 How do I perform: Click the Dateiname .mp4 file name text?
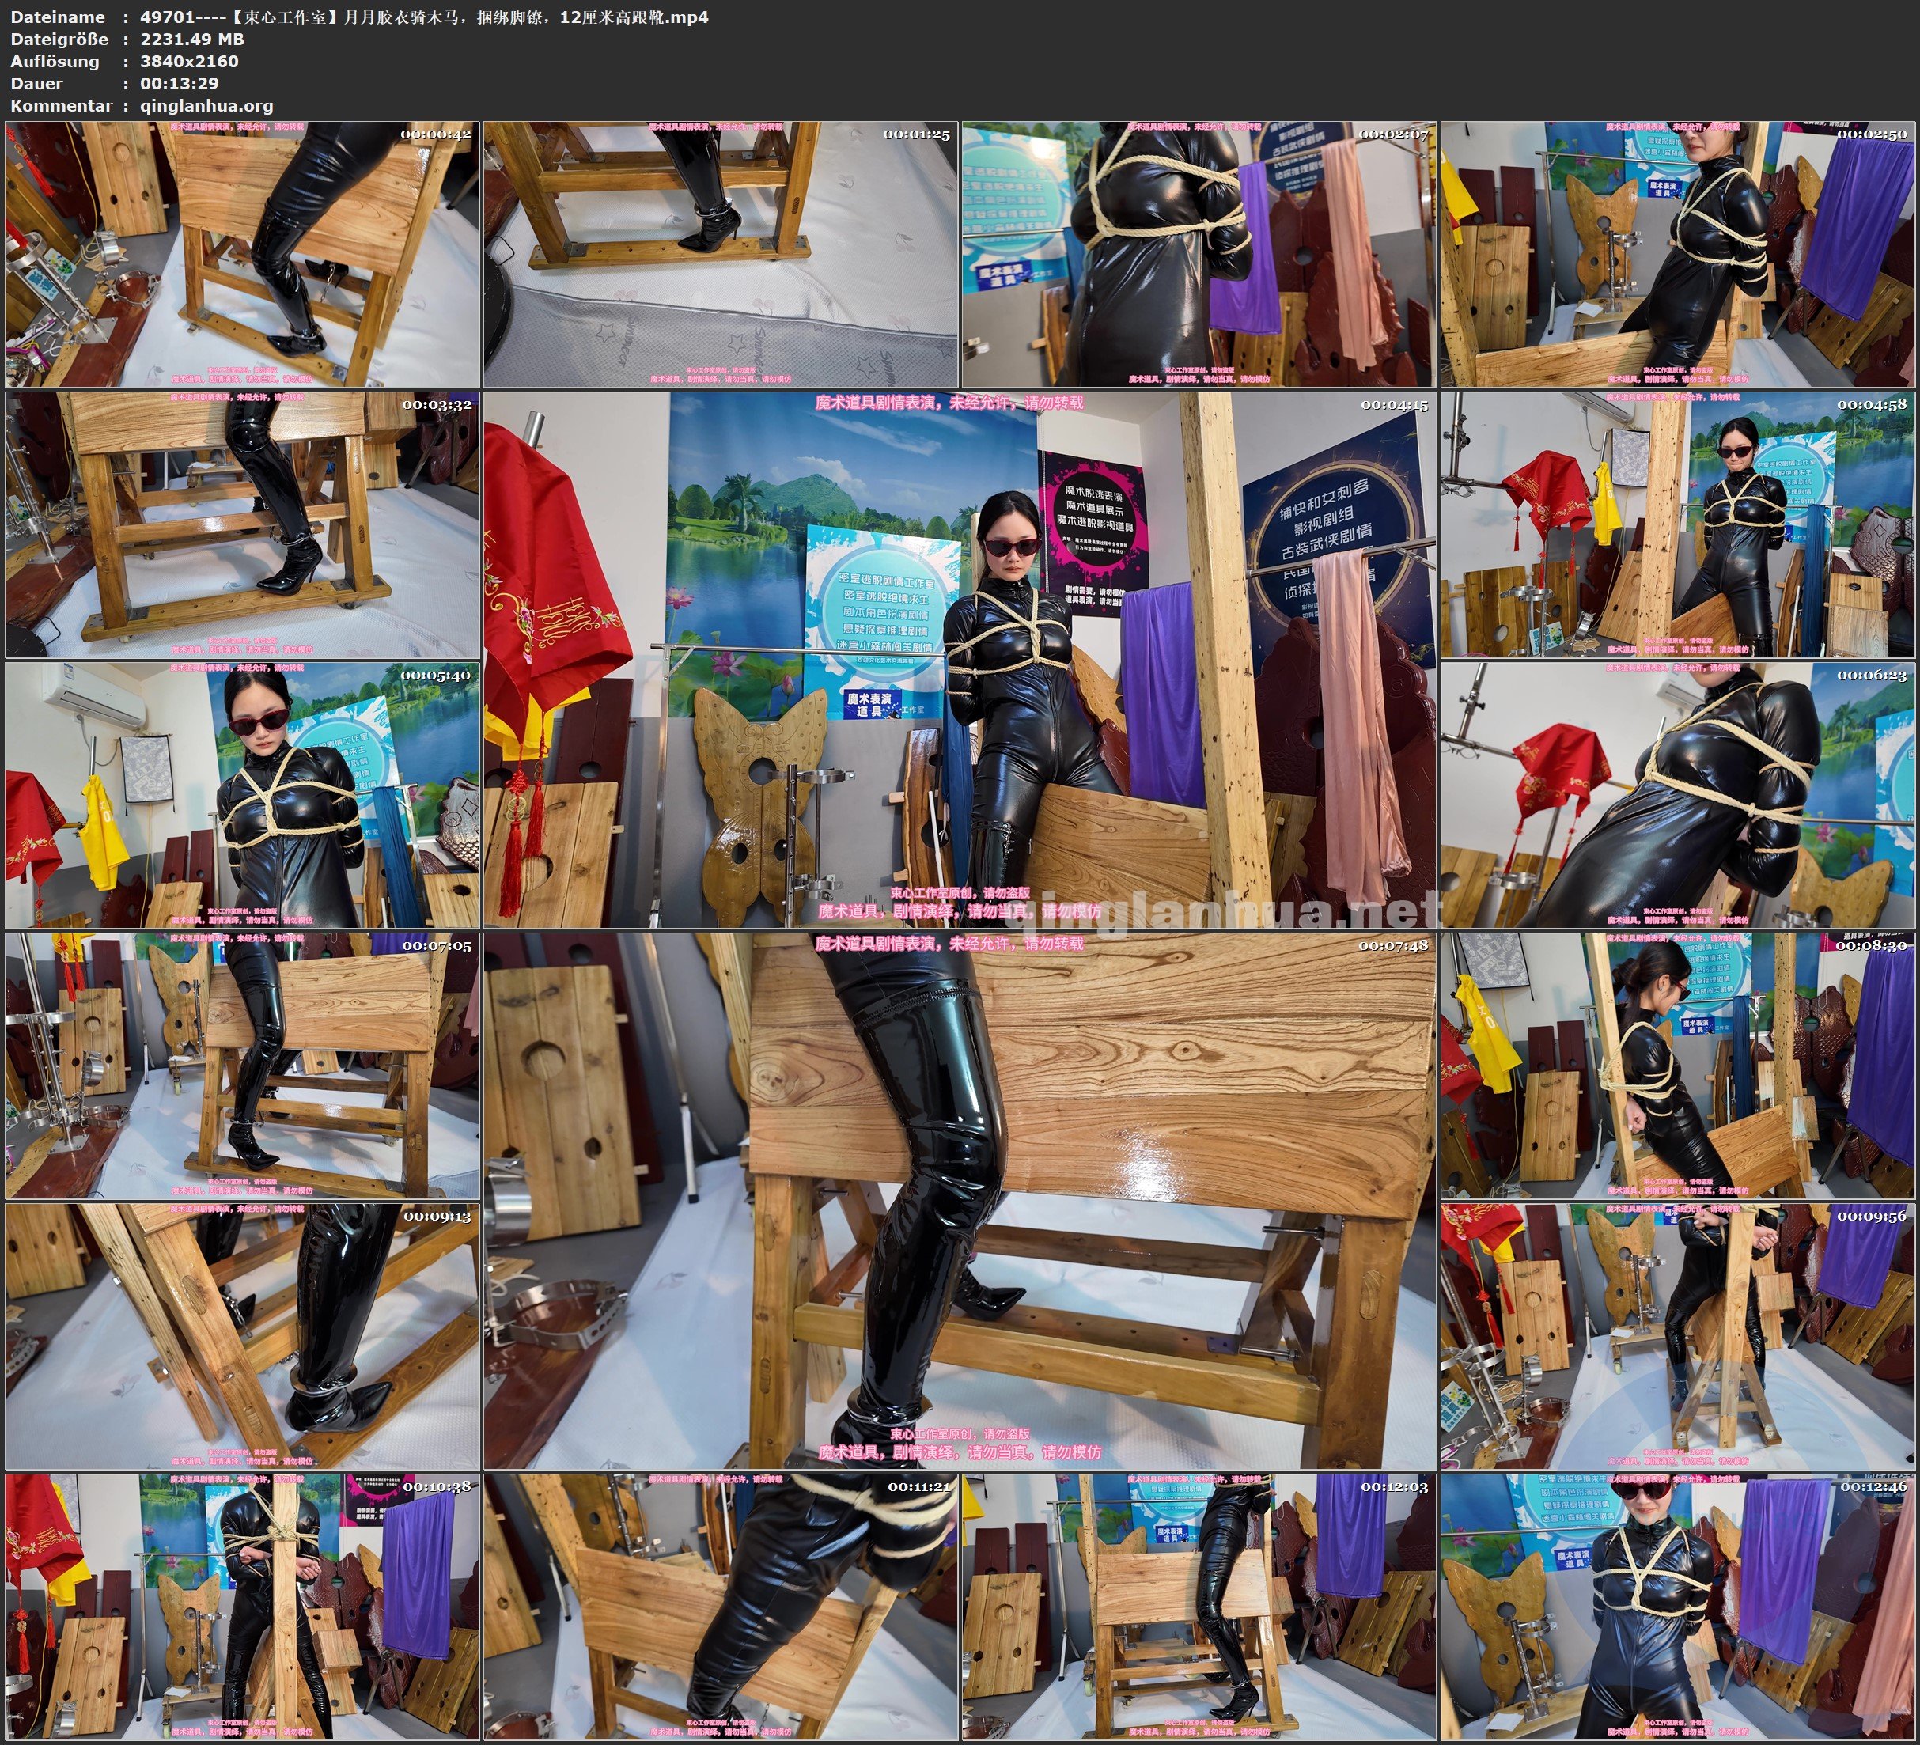click(x=424, y=17)
